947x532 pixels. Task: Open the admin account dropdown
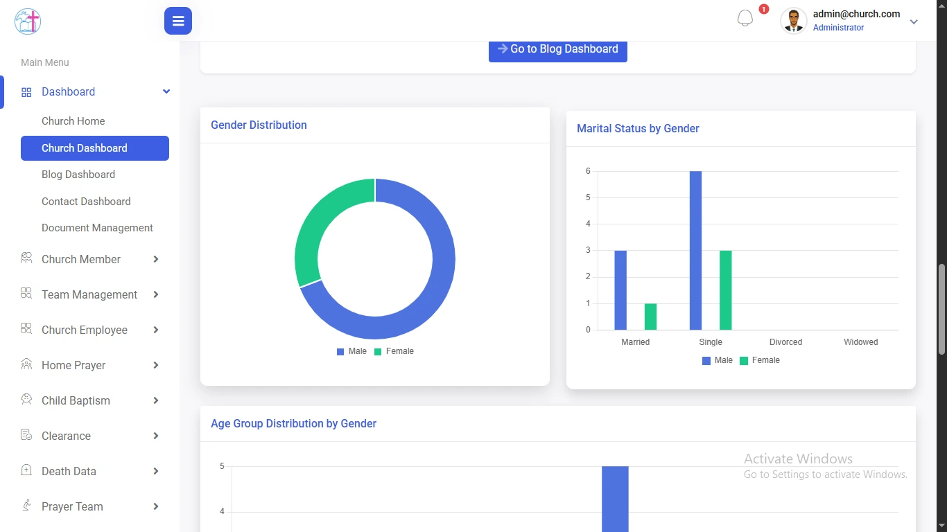pos(914,21)
